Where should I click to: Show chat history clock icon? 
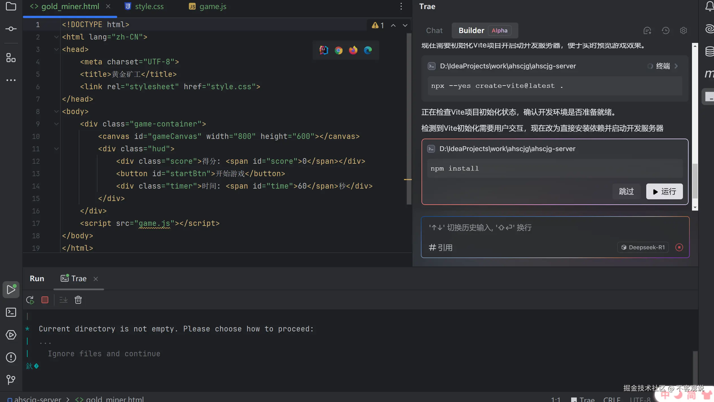pyautogui.click(x=665, y=30)
